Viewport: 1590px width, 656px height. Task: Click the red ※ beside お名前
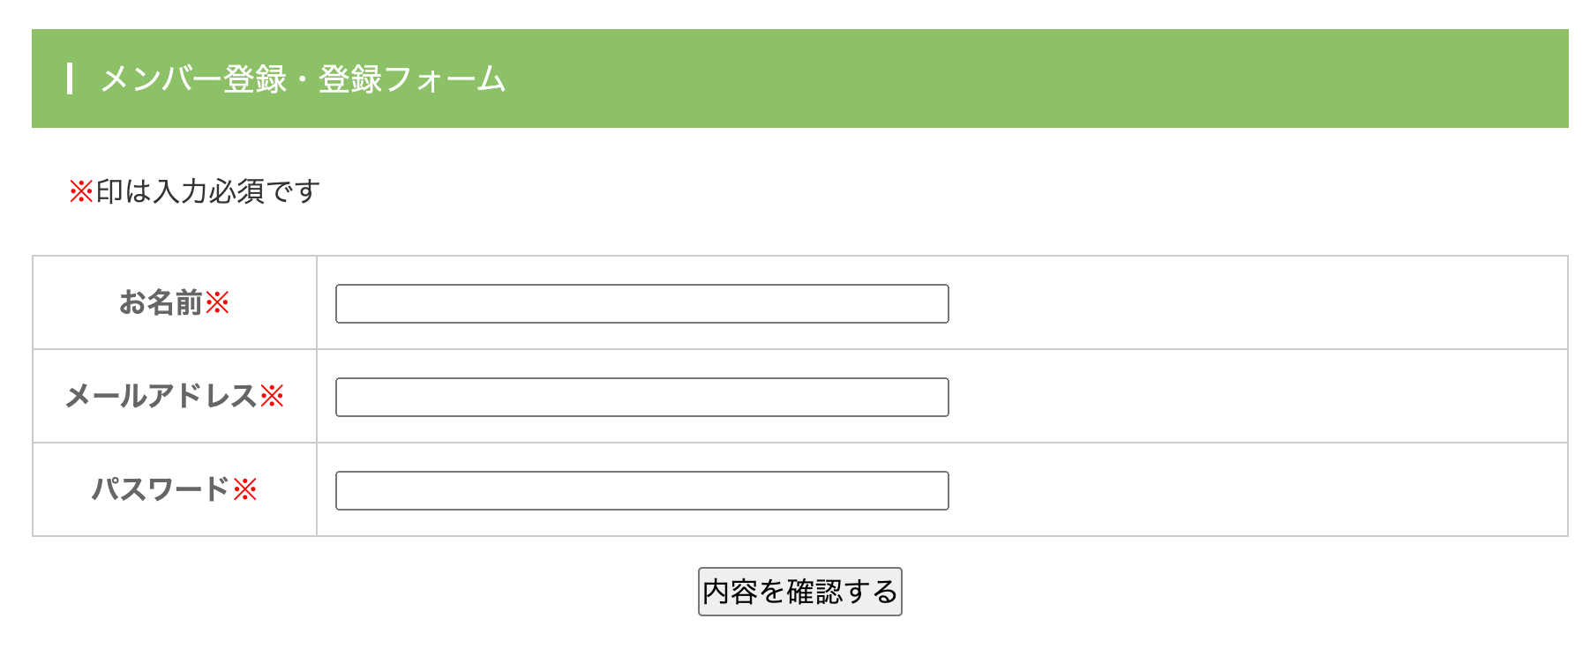(x=217, y=303)
